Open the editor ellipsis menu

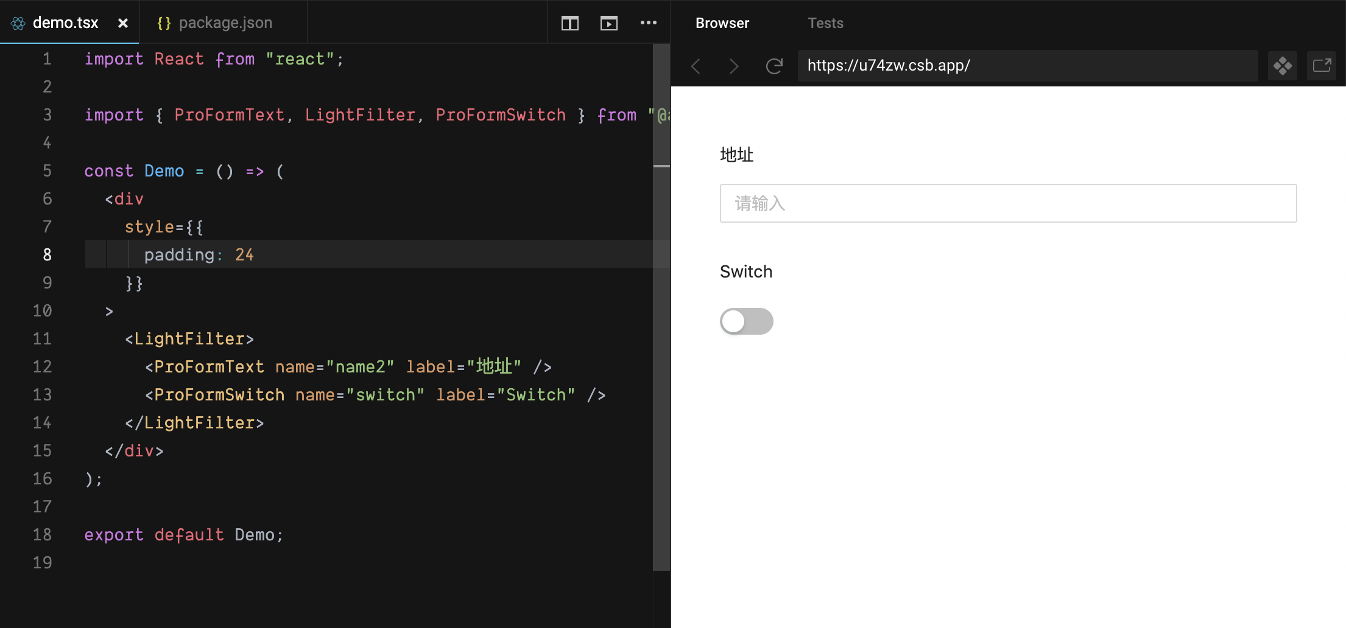tap(649, 23)
